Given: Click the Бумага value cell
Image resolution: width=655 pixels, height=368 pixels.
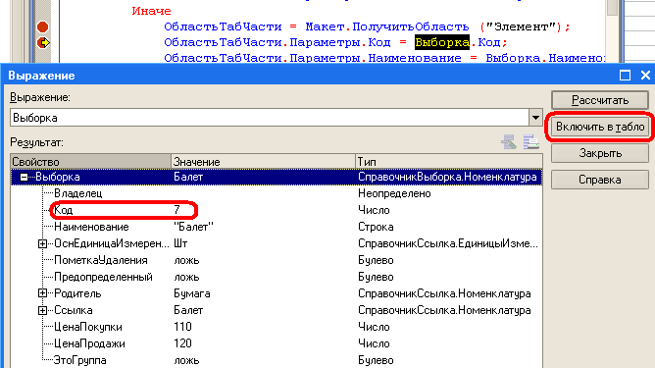Looking at the screenshot, I should click(192, 293).
